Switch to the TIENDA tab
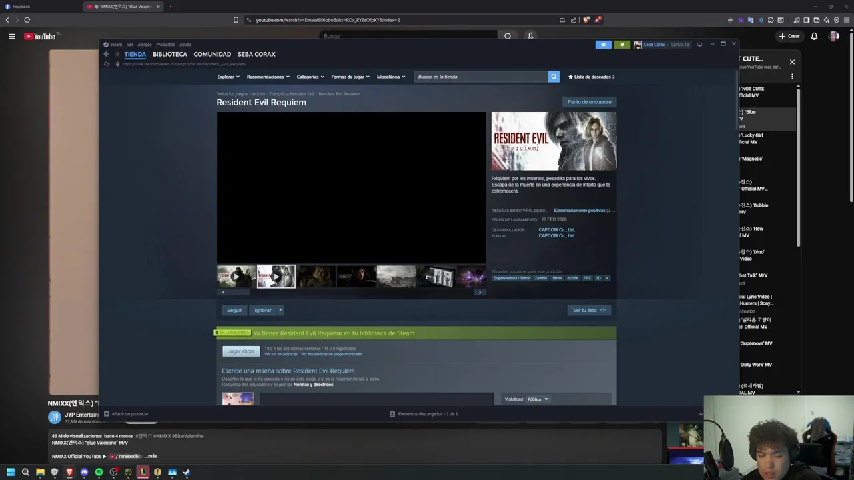 coord(135,54)
